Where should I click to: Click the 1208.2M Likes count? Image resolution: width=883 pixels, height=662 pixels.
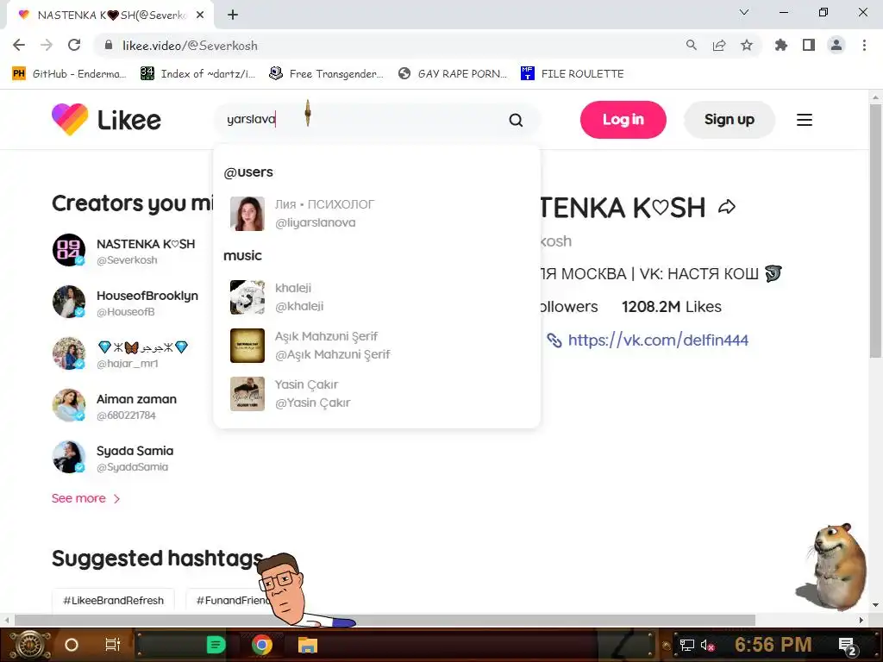click(671, 307)
